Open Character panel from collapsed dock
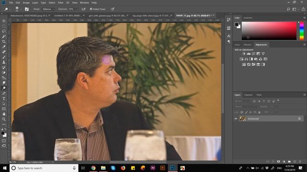 click(229, 36)
